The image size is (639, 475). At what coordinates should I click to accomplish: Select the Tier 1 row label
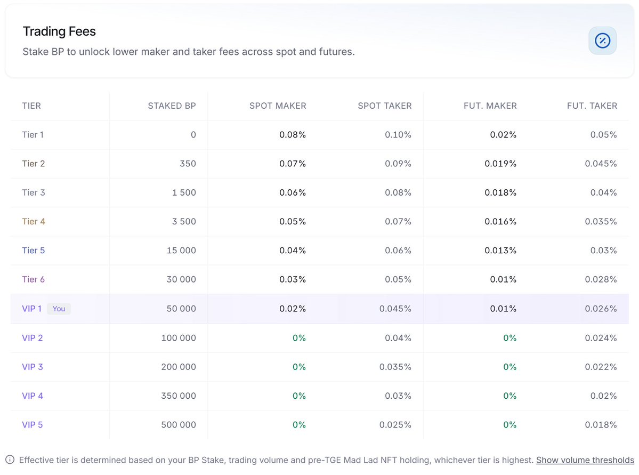[x=33, y=134]
